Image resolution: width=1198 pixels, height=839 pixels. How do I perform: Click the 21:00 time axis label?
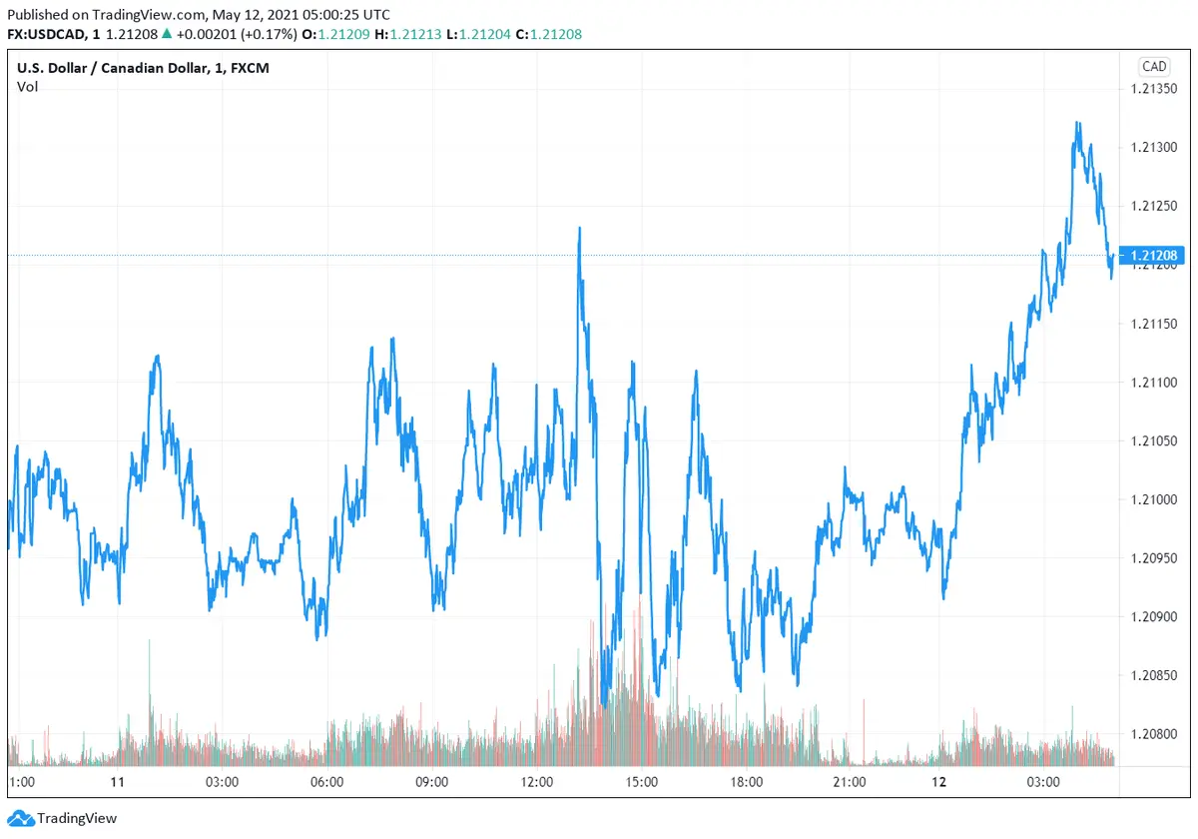(850, 782)
